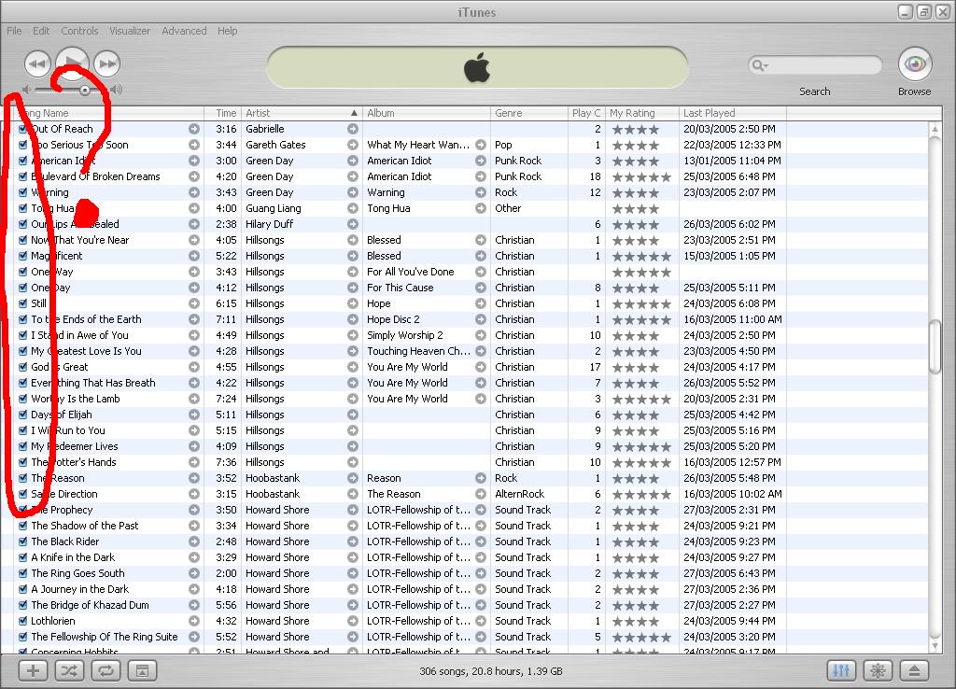This screenshot has width=956, height=689.
Task: Click the arrow beside album Touching Heaven Ch…
Action: point(481,351)
